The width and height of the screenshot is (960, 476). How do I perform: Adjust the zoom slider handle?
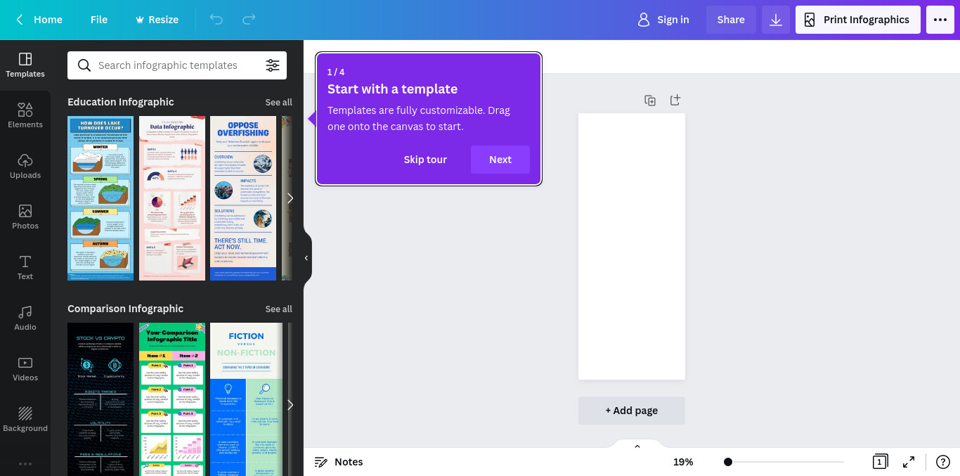(728, 462)
